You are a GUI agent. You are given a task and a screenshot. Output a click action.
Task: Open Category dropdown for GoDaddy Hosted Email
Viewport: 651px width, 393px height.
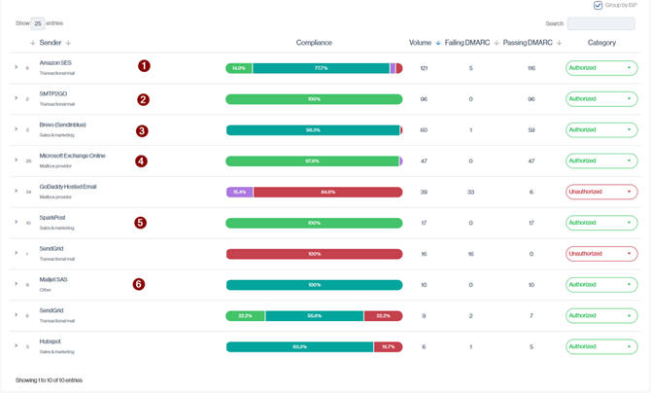pyautogui.click(x=601, y=192)
